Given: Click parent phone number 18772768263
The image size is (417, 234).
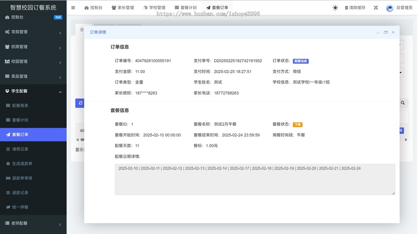Looking at the screenshot, I should pos(226,93).
